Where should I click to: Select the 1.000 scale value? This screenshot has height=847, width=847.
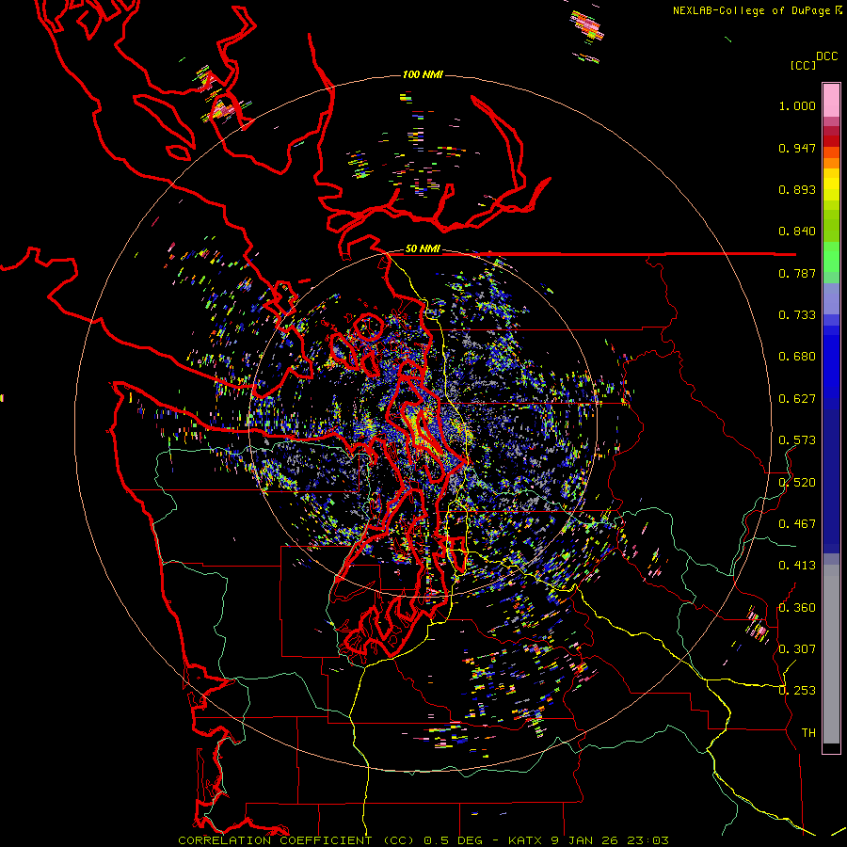click(x=797, y=105)
